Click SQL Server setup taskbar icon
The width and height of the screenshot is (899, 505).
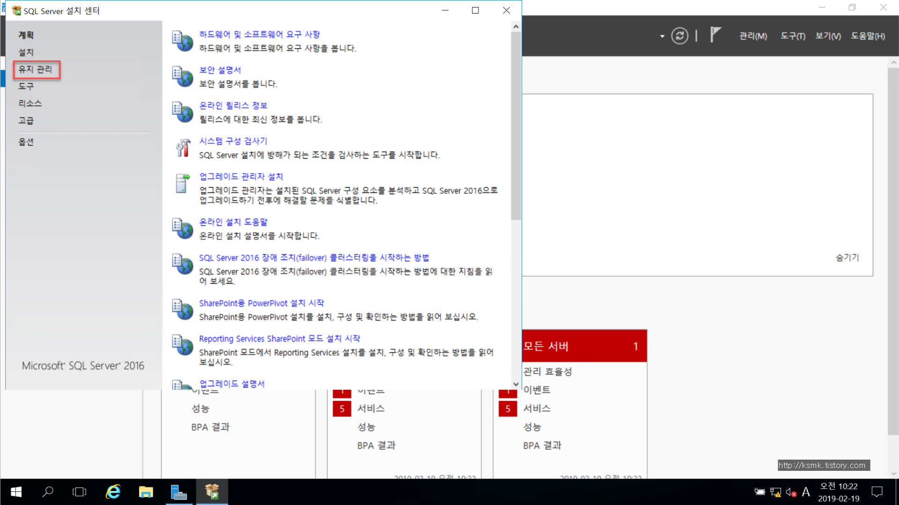pos(212,492)
